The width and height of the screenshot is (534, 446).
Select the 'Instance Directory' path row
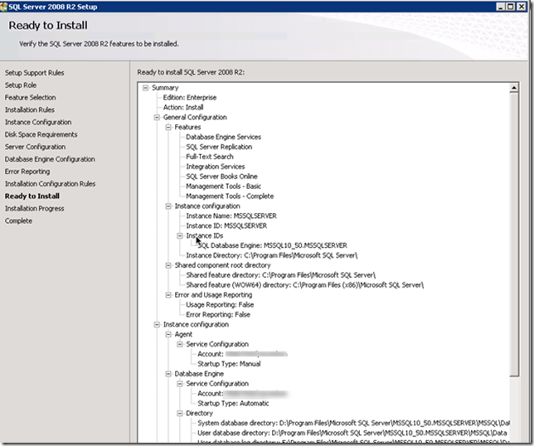(272, 255)
